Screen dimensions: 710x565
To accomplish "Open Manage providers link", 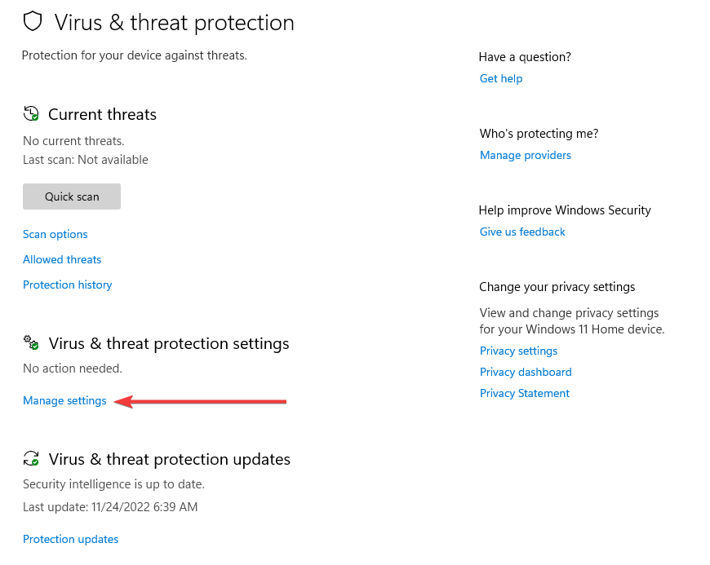I will [526, 155].
